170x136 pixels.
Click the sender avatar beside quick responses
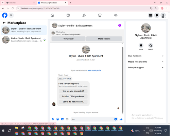coord(54,104)
